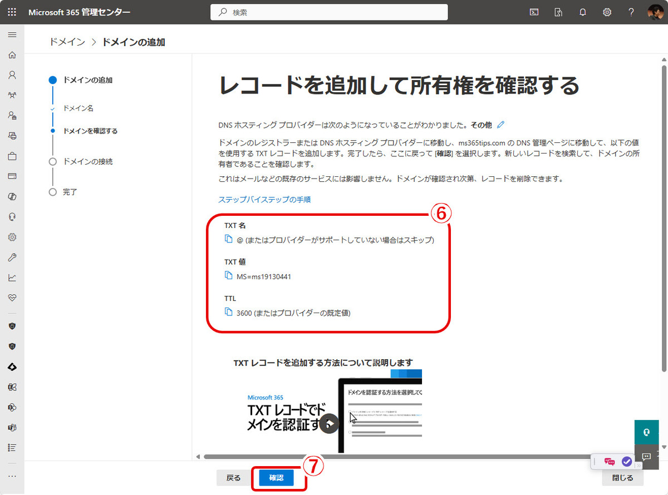Copy TXT value MS=ms19130441
Viewport: 668px width, 495px height.
pyautogui.click(x=228, y=275)
